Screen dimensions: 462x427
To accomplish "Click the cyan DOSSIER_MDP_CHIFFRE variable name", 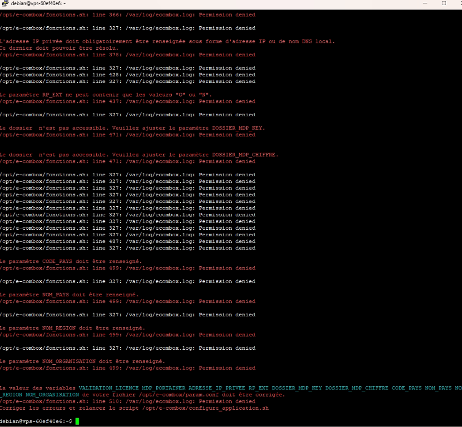I will click(x=357, y=388).
